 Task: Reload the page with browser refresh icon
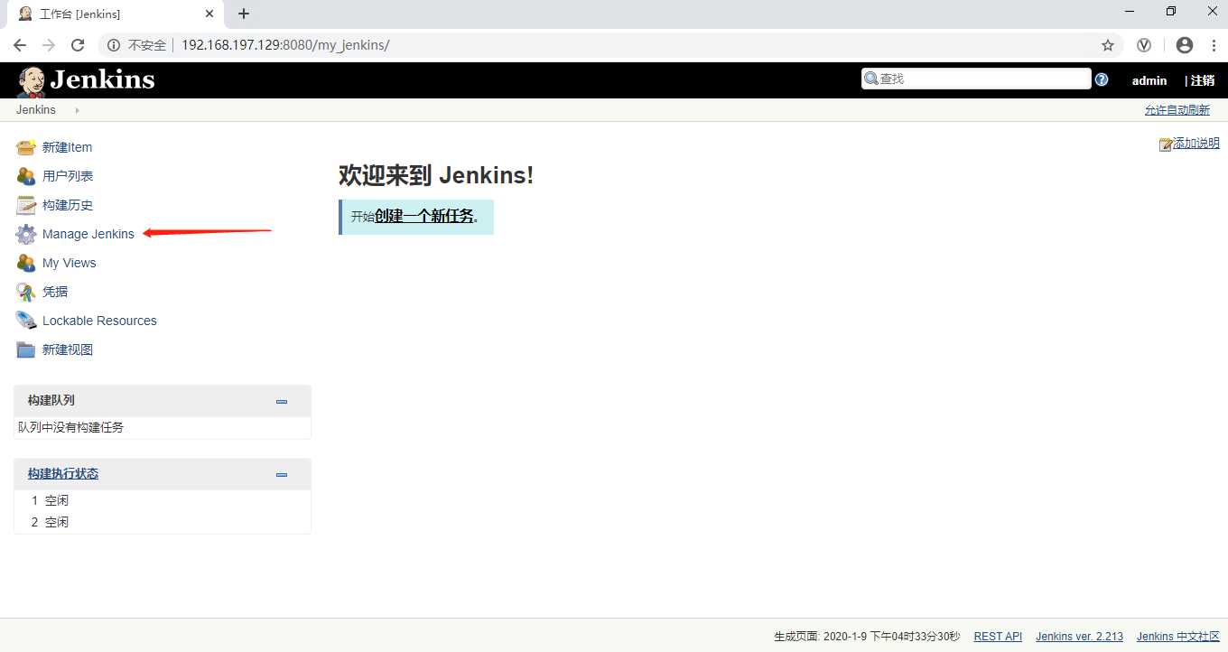click(x=78, y=45)
